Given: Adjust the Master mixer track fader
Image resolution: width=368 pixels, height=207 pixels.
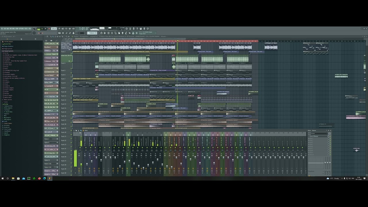Looking at the screenshot, I should [81, 165].
